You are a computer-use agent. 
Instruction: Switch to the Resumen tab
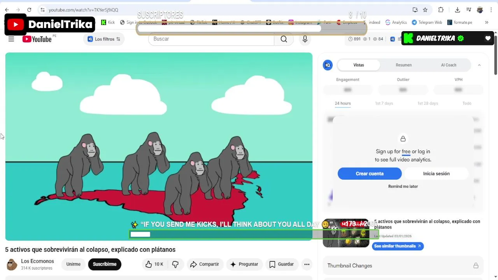click(403, 65)
